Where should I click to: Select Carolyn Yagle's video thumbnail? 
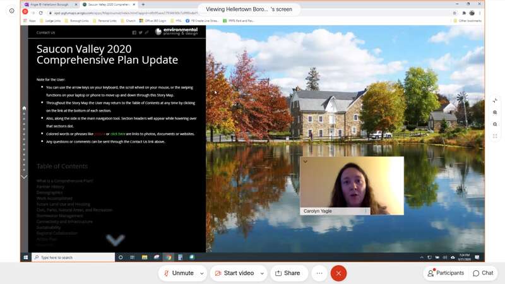pos(352,186)
